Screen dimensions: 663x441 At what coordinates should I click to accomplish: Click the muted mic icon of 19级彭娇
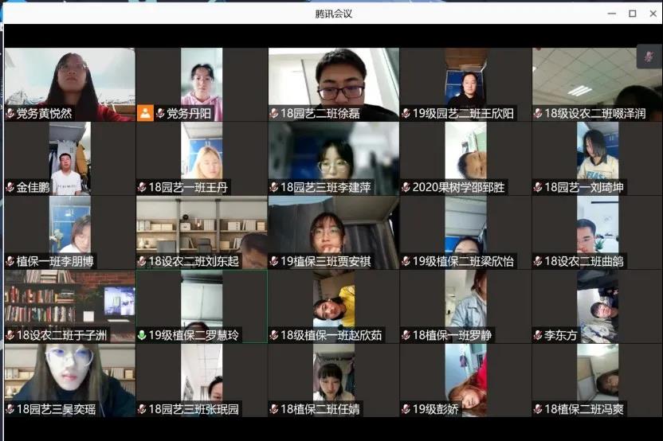[x=406, y=409]
